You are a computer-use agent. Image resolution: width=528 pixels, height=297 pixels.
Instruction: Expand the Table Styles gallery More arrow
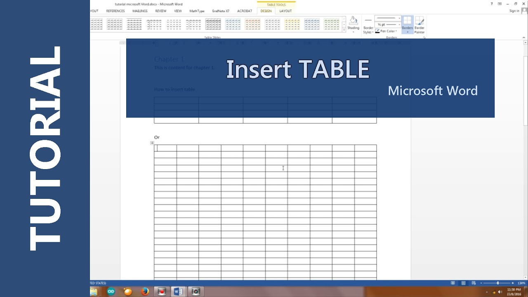(344, 30)
